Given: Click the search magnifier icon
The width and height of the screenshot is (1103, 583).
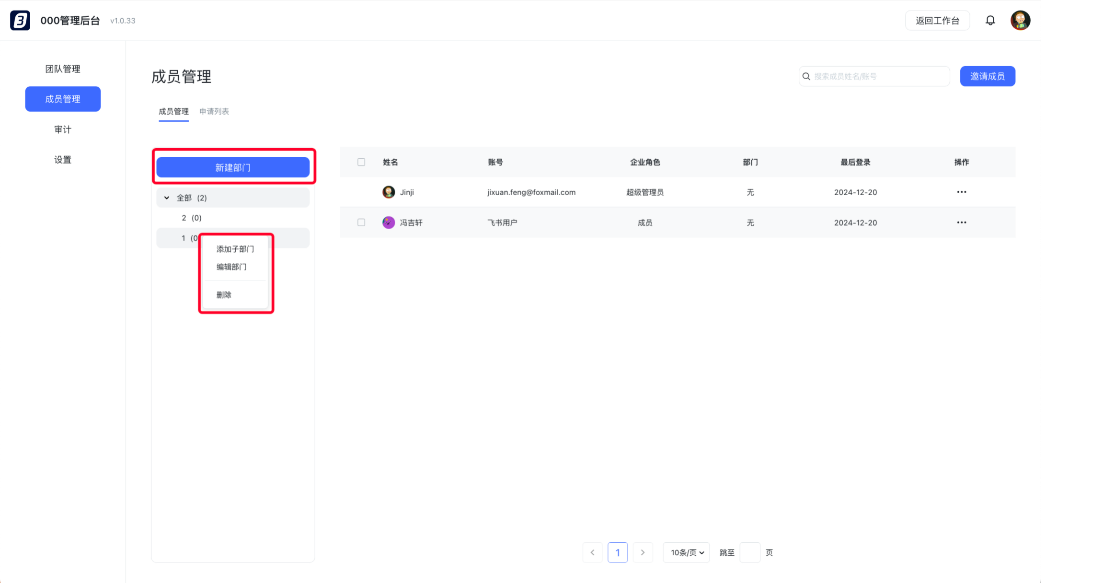Looking at the screenshot, I should 806,76.
